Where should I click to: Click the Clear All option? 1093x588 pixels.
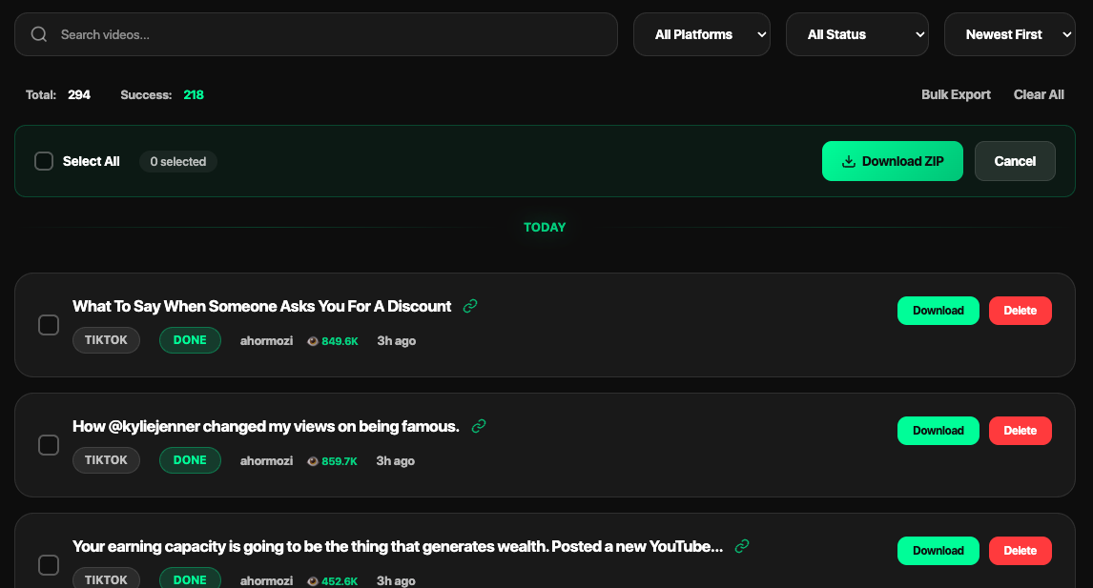click(x=1039, y=94)
